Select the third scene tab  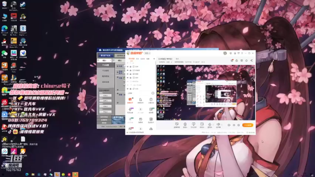[x=143, y=59]
